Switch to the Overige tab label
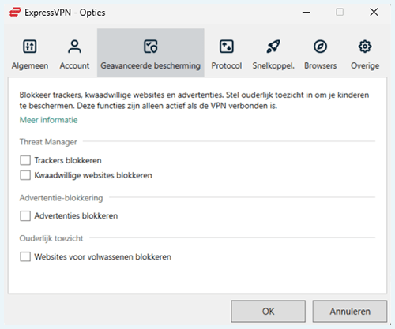Viewport: 395px width, 329px height. coord(365,65)
